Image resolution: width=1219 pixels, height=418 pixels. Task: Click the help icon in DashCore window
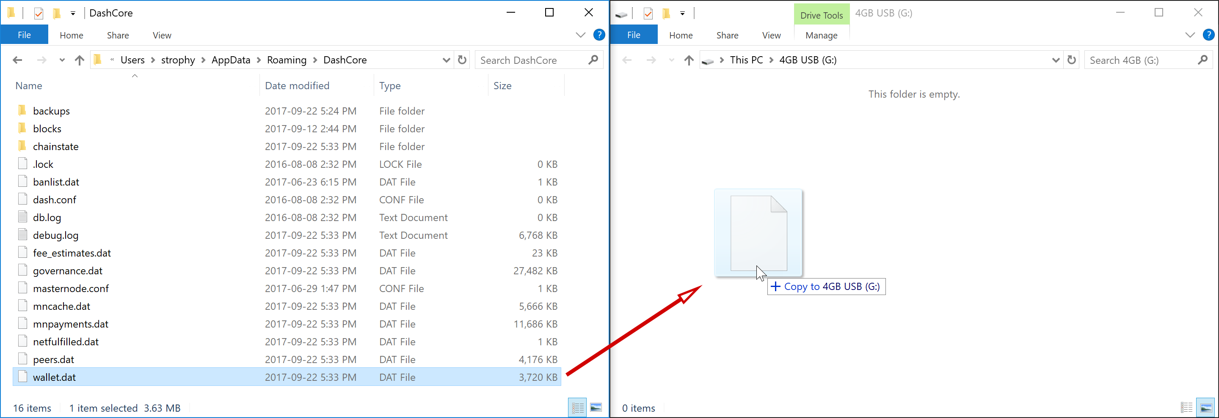(x=598, y=35)
